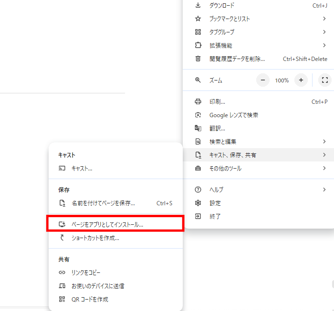Click the cast icon next to キャスト
This screenshot has width=334, height=311.
tap(62, 169)
